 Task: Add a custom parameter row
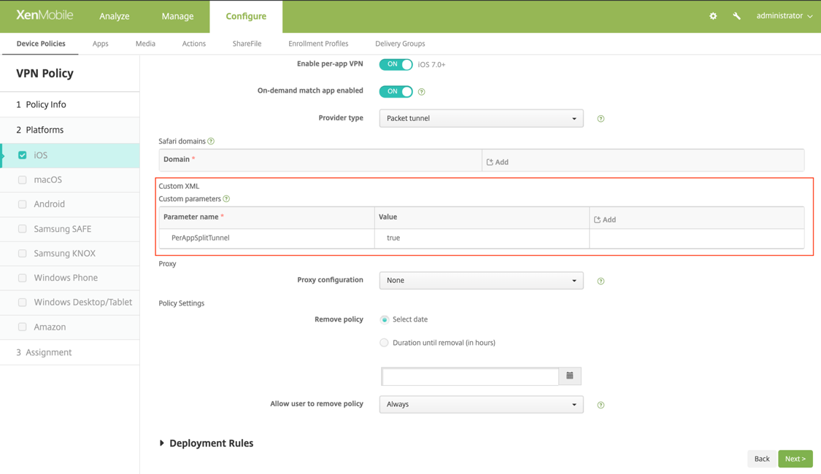pos(605,219)
